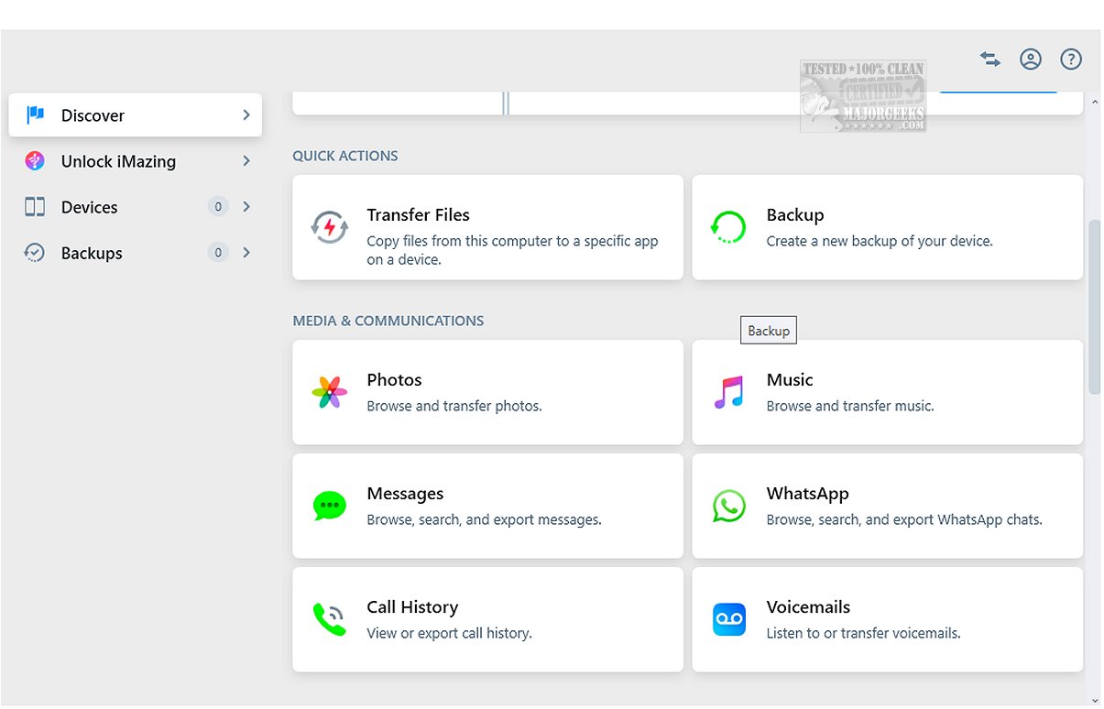
Task: Click the Discover flag icon in the sidebar
Action: [35, 115]
